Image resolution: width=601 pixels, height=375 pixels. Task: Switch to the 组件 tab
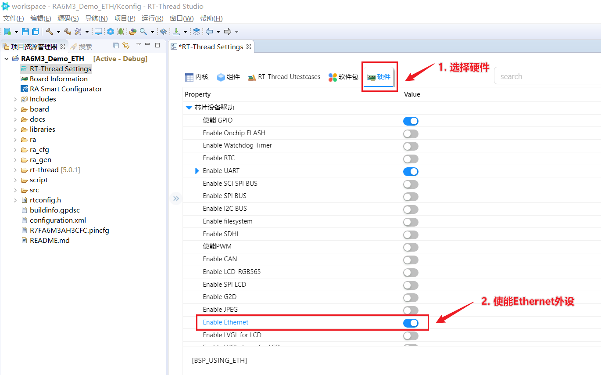[x=229, y=77]
